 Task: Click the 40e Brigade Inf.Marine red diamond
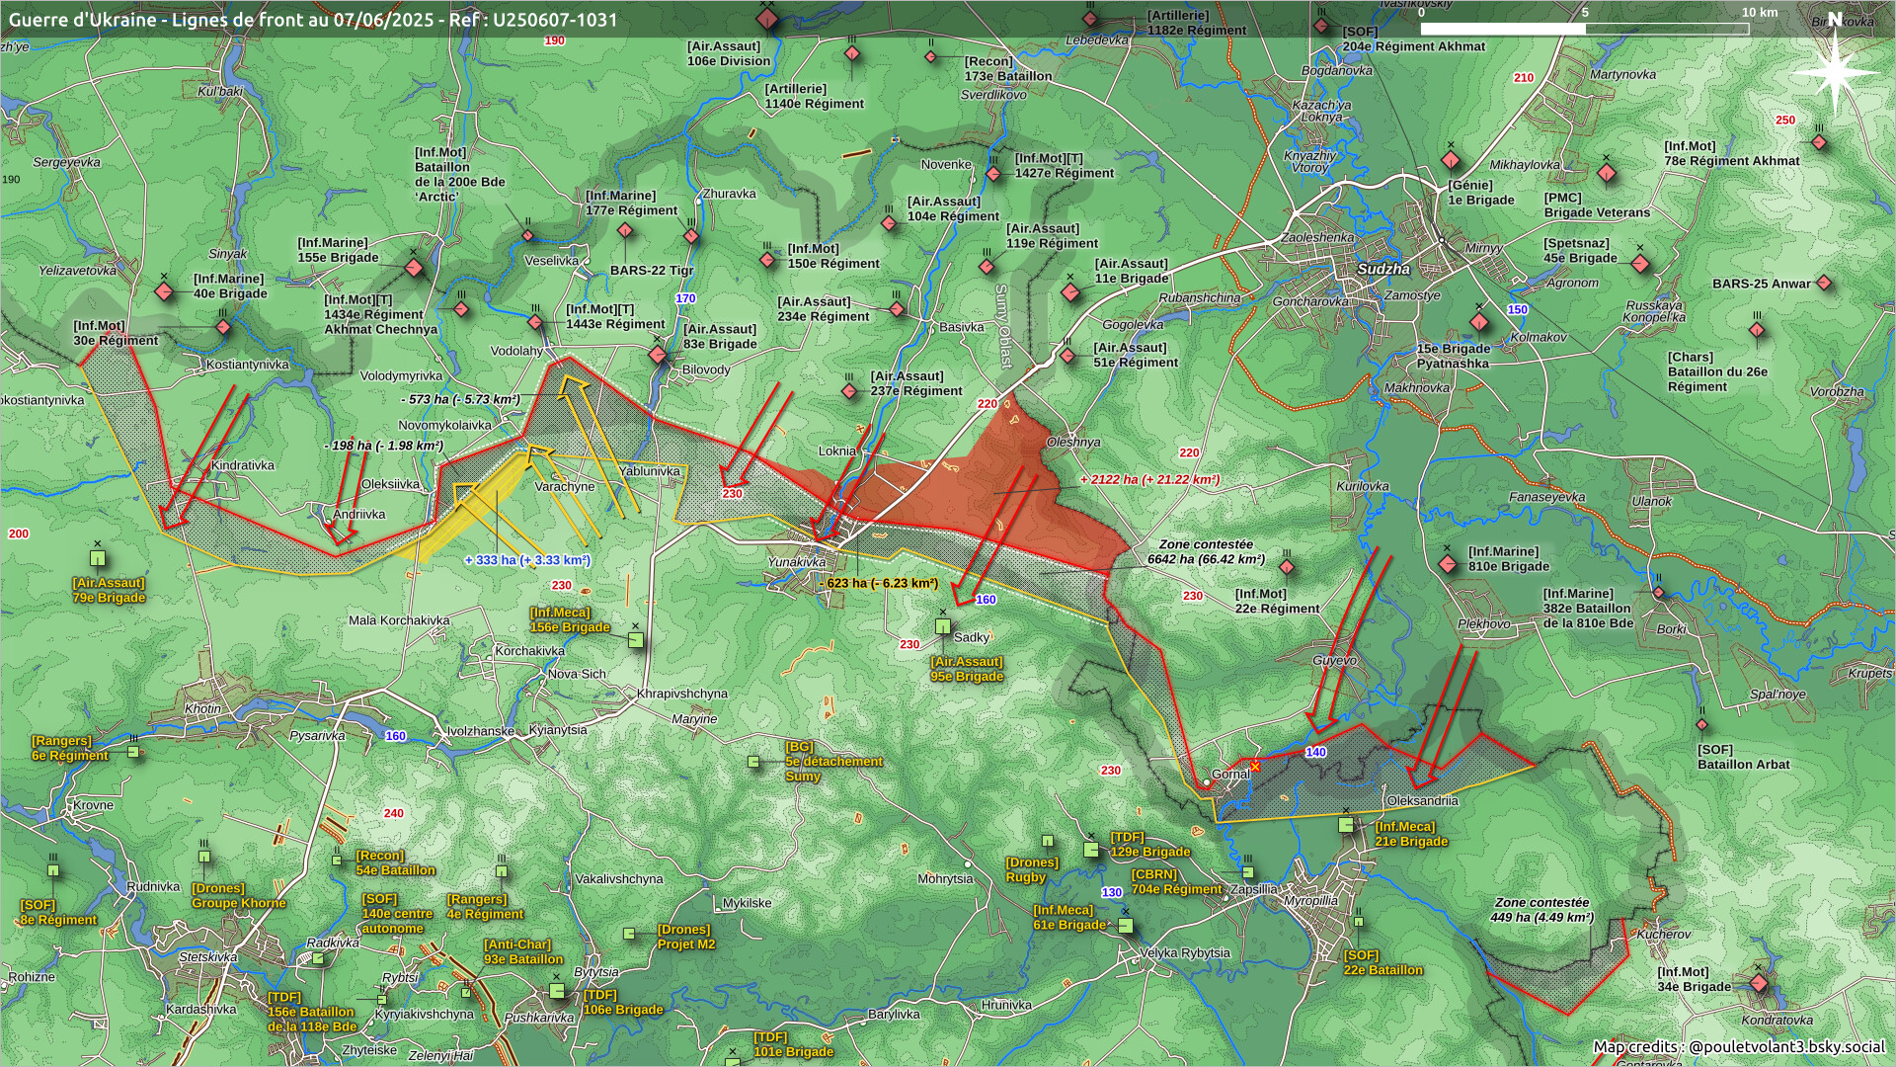tap(165, 291)
